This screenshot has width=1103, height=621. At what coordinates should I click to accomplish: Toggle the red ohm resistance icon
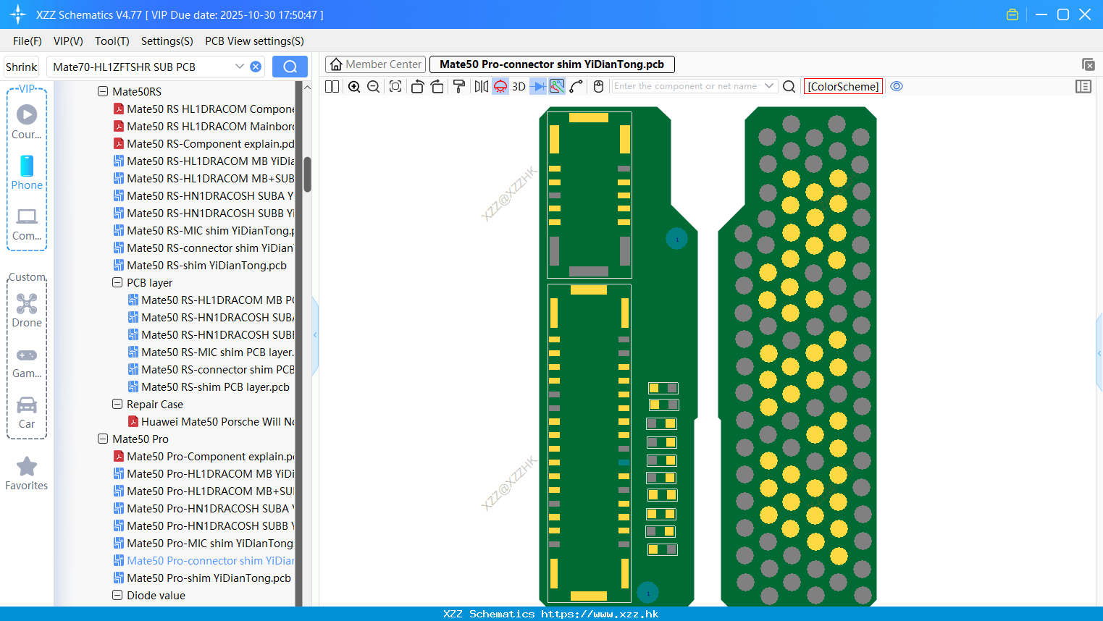[x=500, y=86]
